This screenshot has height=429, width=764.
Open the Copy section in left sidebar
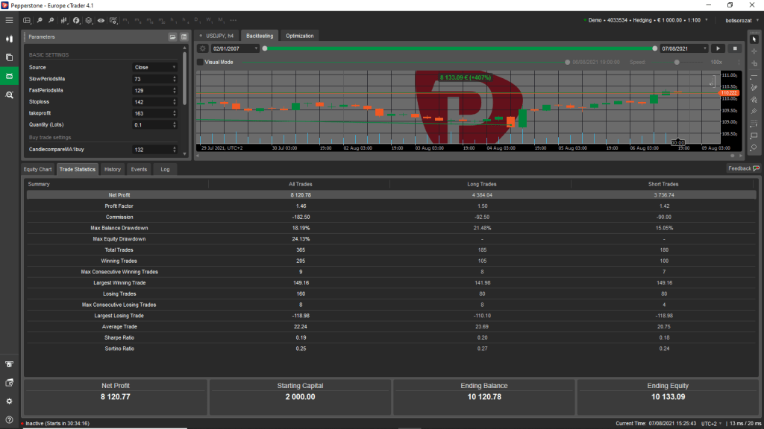click(9, 57)
